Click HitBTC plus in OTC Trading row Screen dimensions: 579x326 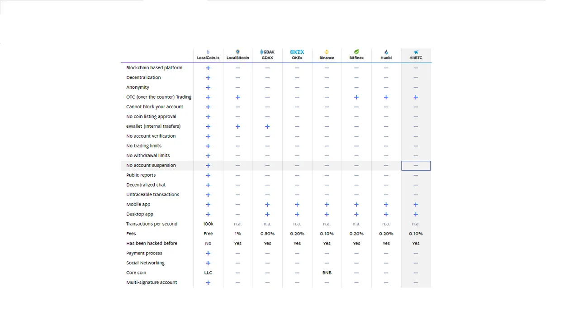[x=416, y=97]
